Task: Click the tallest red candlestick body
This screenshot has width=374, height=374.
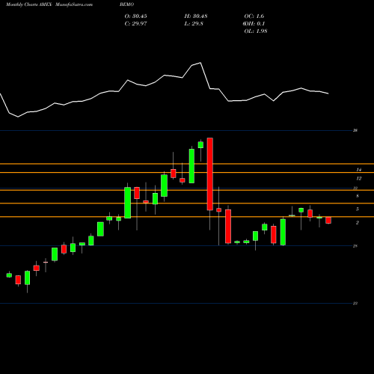Action: 210,174
